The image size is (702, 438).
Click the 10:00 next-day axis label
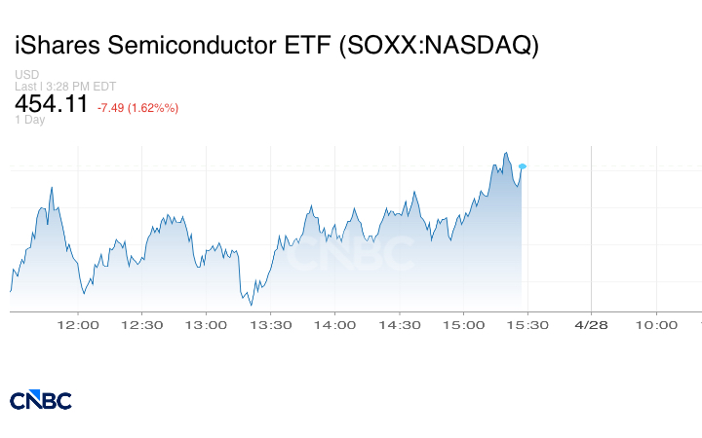point(656,325)
